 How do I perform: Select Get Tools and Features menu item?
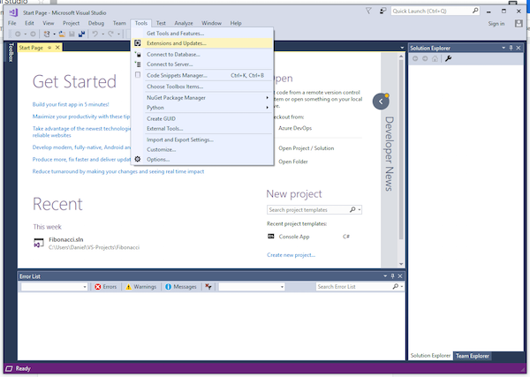tap(202, 34)
